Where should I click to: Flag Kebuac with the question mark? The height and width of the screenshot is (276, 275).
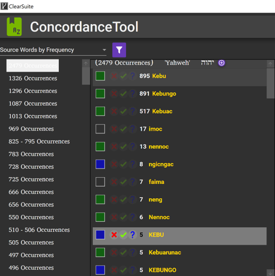pos(132,111)
